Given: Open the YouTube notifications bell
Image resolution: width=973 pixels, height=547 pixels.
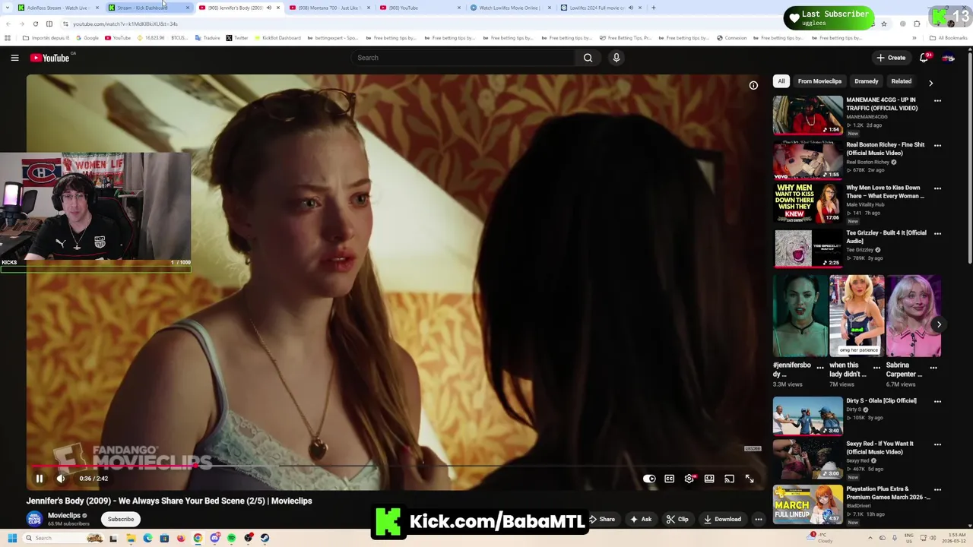Looking at the screenshot, I should tap(924, 58).
